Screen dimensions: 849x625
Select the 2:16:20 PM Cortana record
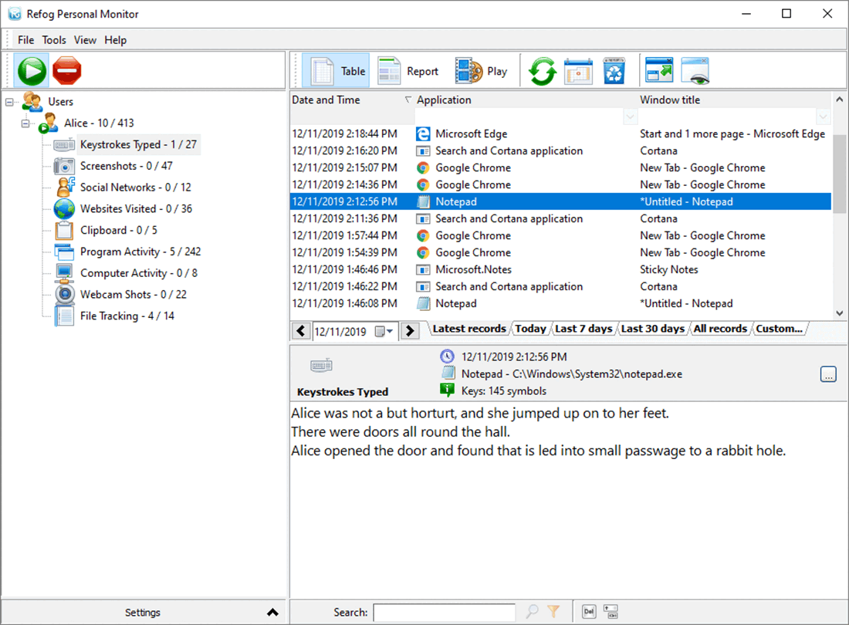[x=560, y=151]
